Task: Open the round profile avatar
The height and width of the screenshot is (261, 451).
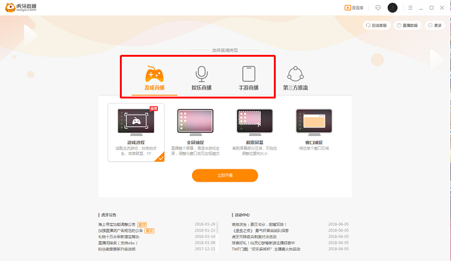Action: click(x=392, y=8)
